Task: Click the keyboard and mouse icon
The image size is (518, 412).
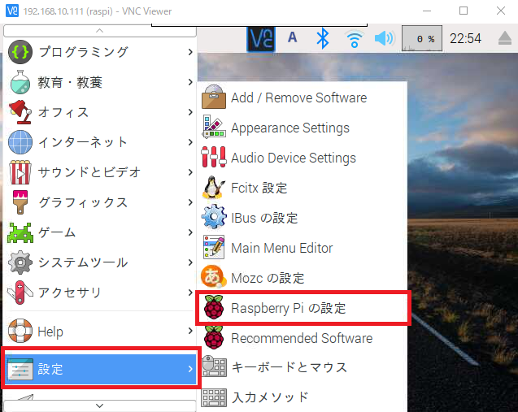Action: (214, 366)
